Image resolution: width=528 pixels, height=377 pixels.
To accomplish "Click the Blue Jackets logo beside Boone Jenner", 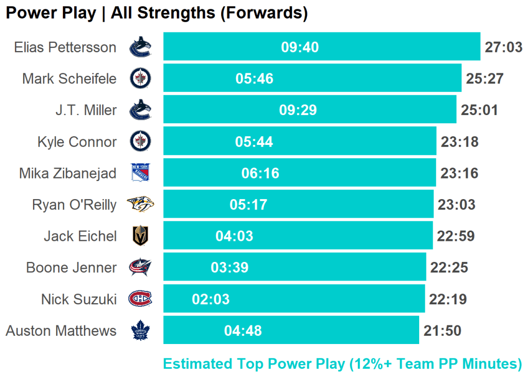I will point(140,268).
